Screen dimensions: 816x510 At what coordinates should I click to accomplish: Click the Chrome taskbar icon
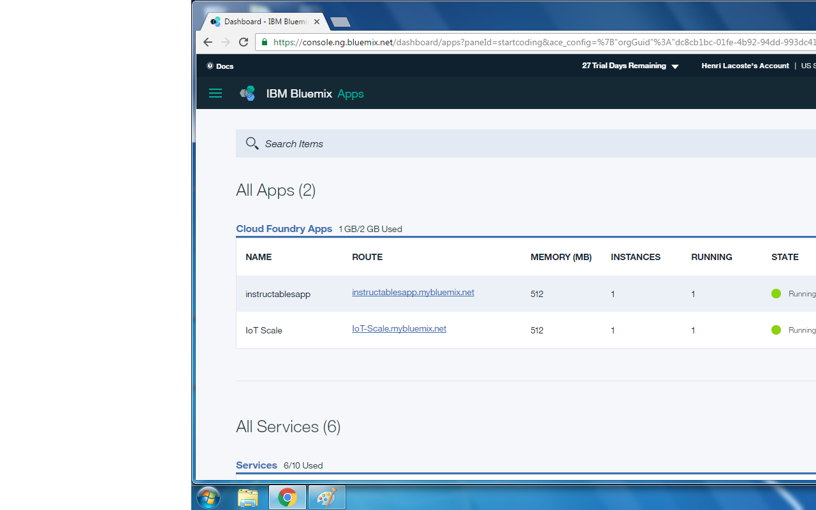tap(288, 497)
